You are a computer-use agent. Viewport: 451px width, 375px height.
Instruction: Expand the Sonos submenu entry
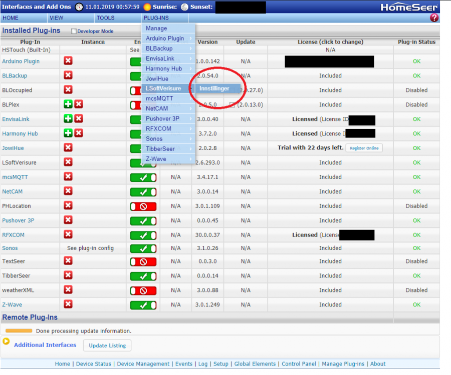(168, 138)
